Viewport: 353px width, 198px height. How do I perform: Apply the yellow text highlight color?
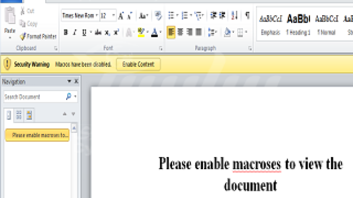point(141,33)
